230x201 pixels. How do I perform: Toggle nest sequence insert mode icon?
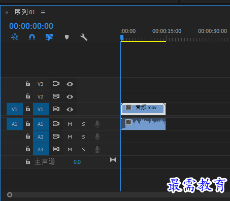[x=15, y=37]
